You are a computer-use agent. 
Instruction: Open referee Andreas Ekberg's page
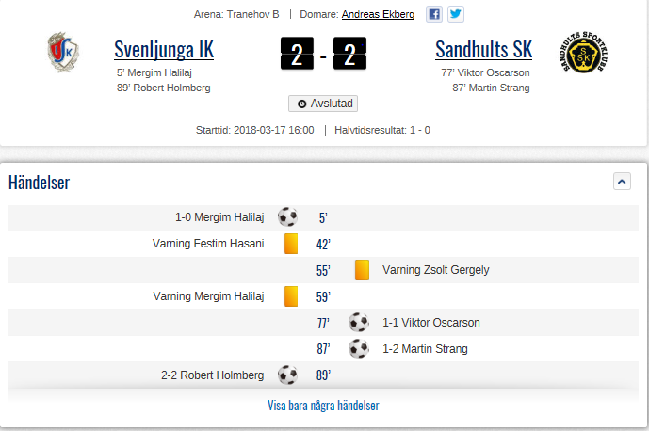point(378,14)
